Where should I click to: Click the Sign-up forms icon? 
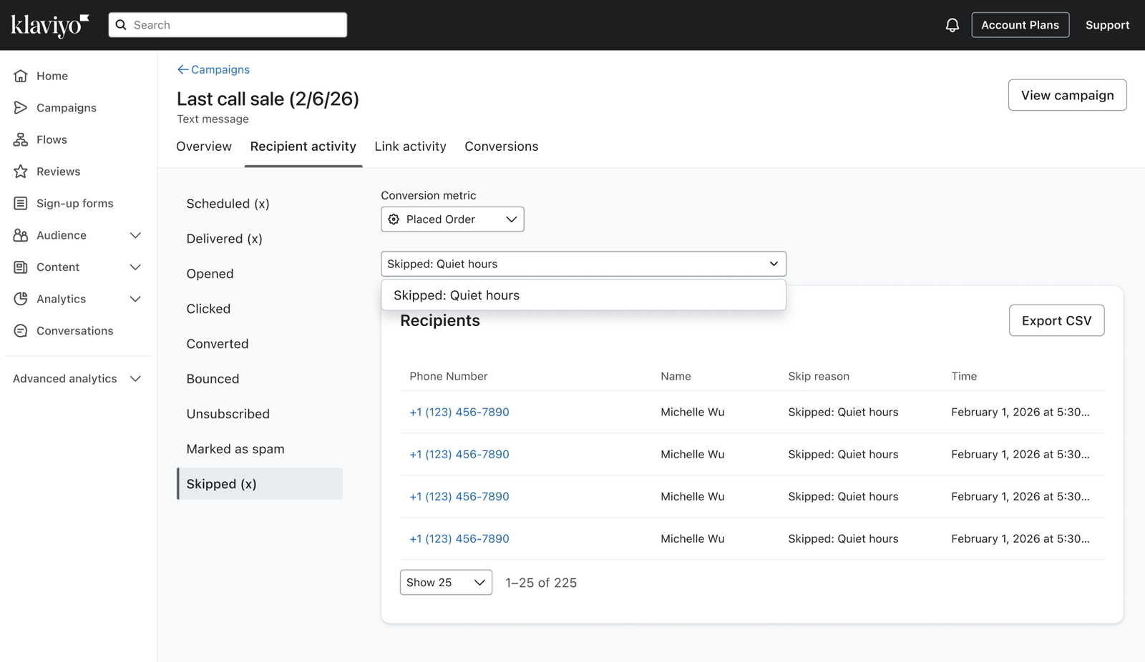(21, 203)
